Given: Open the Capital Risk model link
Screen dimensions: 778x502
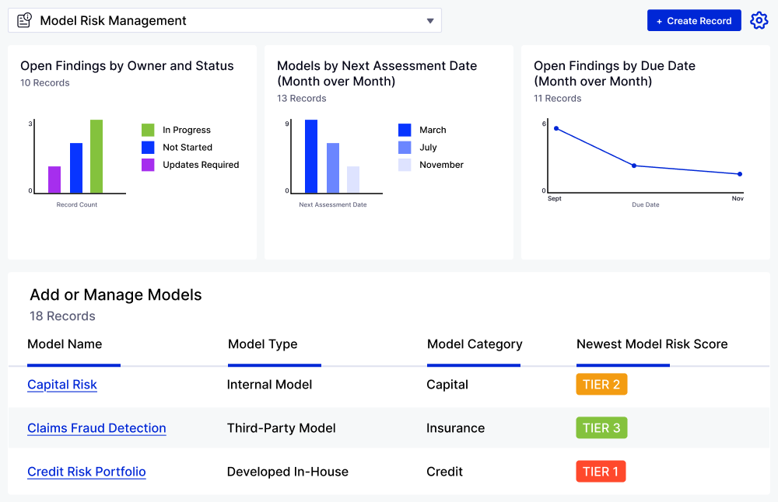Looking at the screenshot, I should coord(62,385).
